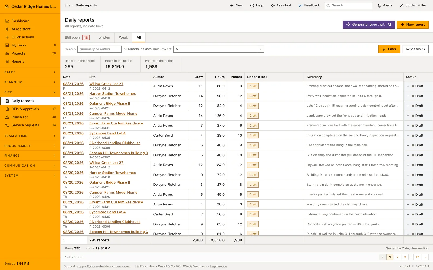Expand PLANNING sidebar section
The width and height of the screenshot is (433, 270).
pos(30,82)
